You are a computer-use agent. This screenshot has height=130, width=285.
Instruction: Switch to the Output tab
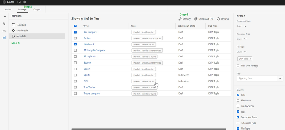[x=37, y=9]
